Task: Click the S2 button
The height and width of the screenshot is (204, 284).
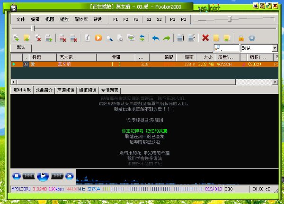Action: point(159,19)
